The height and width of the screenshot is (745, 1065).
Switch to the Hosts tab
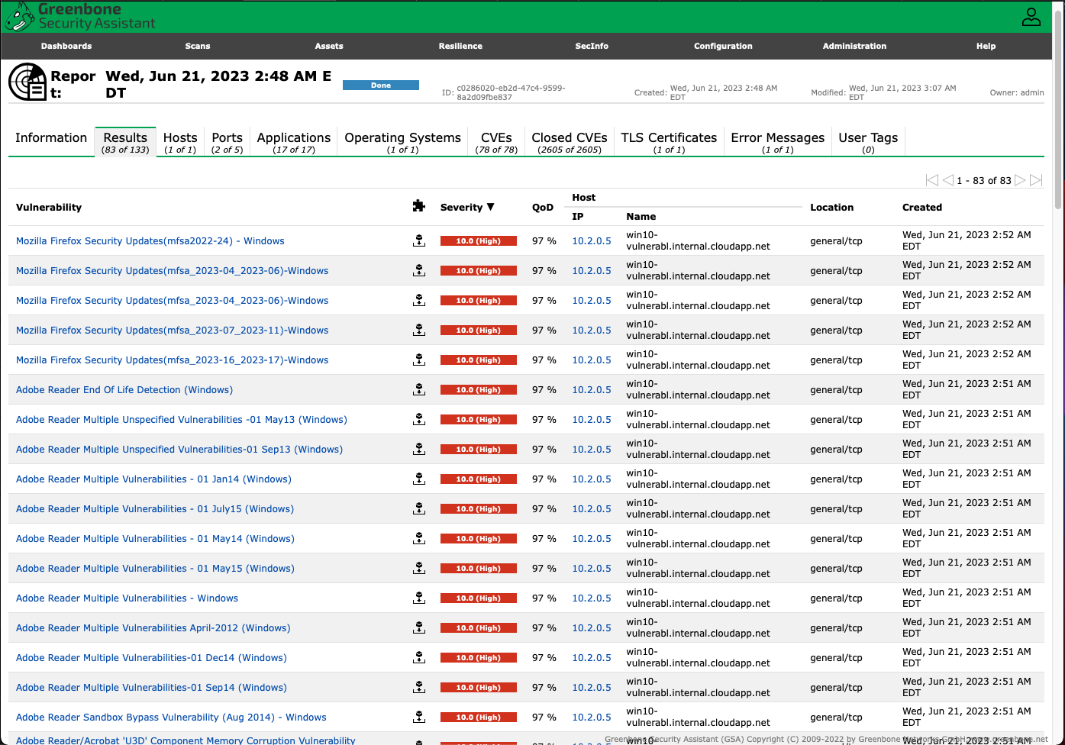tap(180, 142)
